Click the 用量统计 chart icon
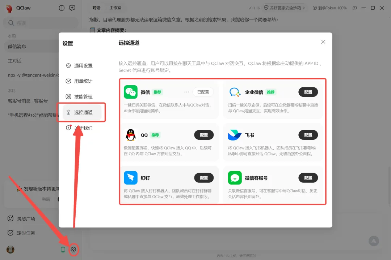 (68, 81)
